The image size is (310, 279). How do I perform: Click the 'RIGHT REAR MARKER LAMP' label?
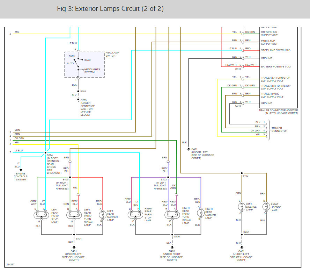click(x=211, y=214)
